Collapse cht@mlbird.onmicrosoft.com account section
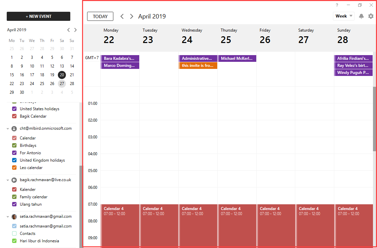377x248 pixels. pyautogui.click(x=8, y=129)
